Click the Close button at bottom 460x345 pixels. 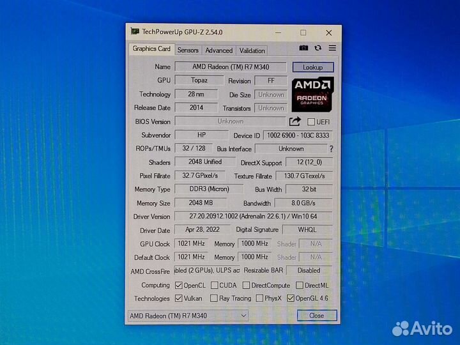317,316
